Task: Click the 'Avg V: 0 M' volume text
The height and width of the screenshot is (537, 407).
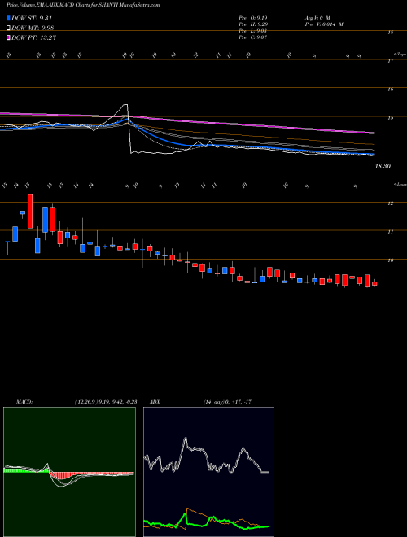Action: pos(317,18)
